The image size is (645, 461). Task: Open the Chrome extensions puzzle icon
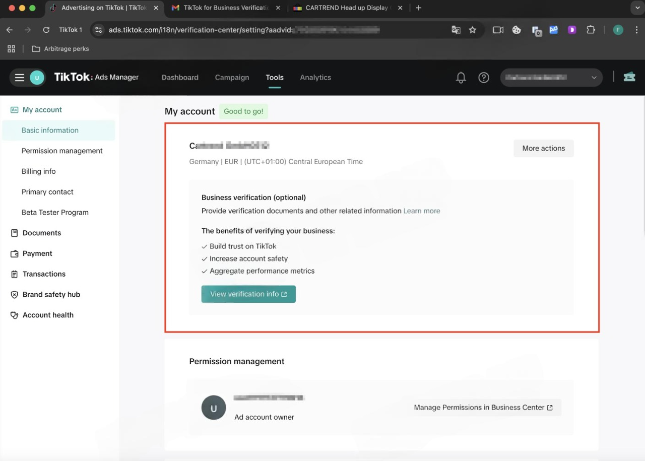(591, 30)
